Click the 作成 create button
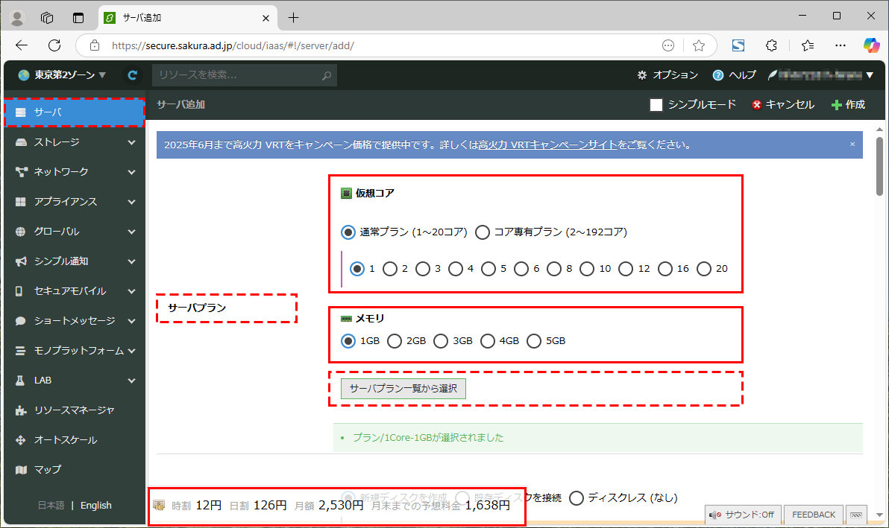The image size is (889, 528). (848, 105)
